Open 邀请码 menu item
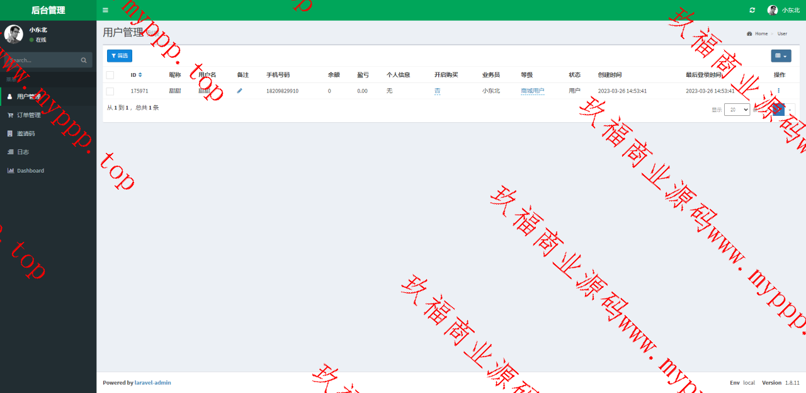The width and height of the screenshot is (806, 393). [x=48, y=134]
